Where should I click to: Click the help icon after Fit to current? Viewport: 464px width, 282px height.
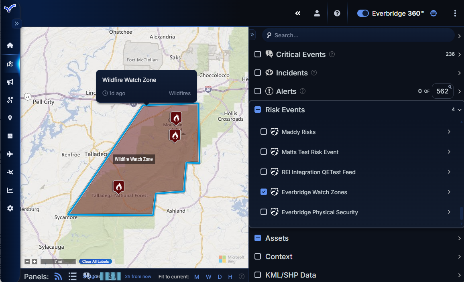click(242, 277)
